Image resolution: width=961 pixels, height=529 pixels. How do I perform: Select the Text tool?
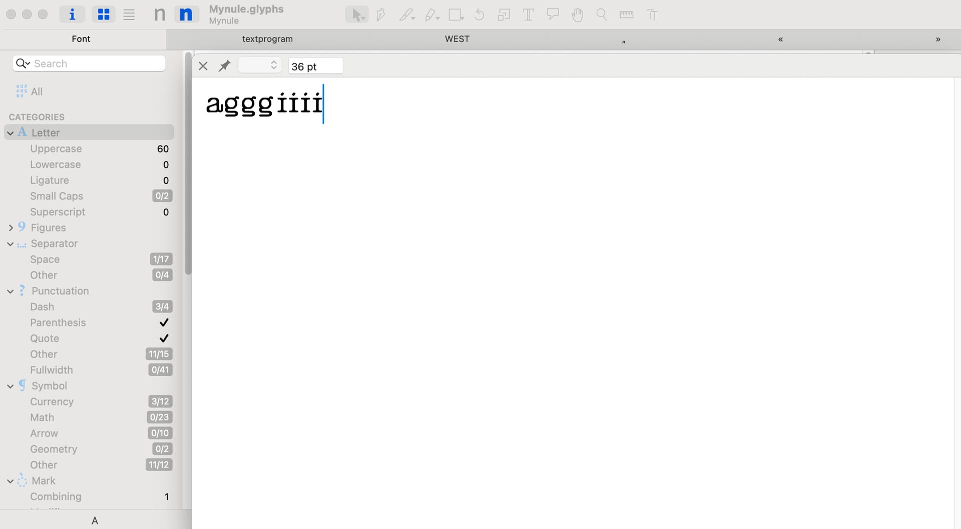pyautogui.click(x=528, y=15)
